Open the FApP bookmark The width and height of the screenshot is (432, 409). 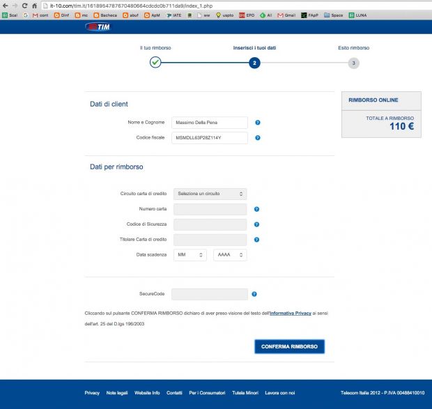[309, 15]
